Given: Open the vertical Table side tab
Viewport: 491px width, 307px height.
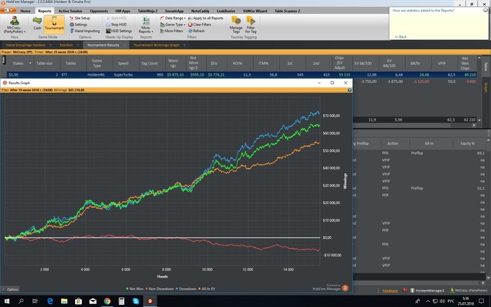Looking at the screenshot, I should pos(486,67).
